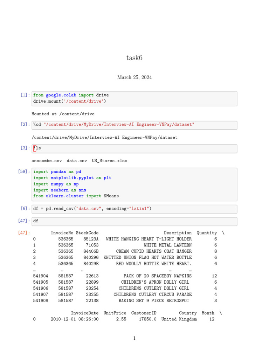Click row index '541907'
The height and width of the screenshot is (359, 269).
coord(41,294)
